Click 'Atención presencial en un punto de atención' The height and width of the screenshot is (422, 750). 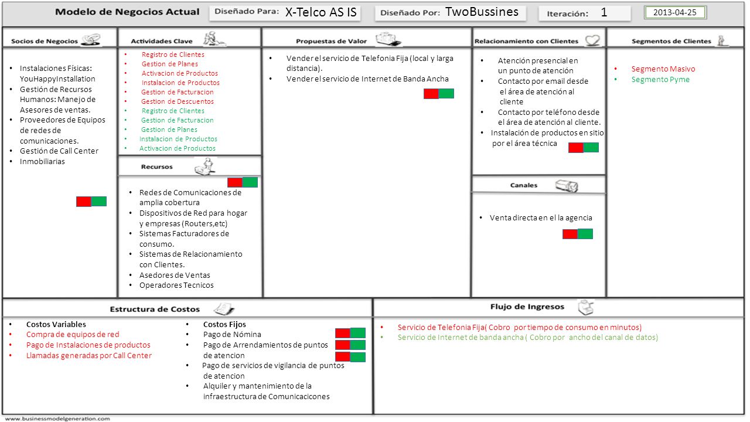538,66
